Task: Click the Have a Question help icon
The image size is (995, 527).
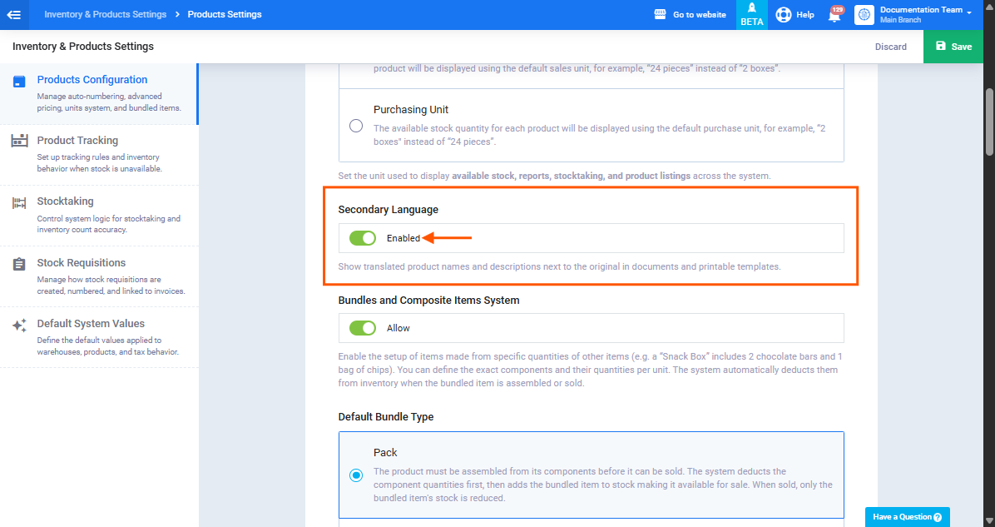Action: [x=938, y=518]
